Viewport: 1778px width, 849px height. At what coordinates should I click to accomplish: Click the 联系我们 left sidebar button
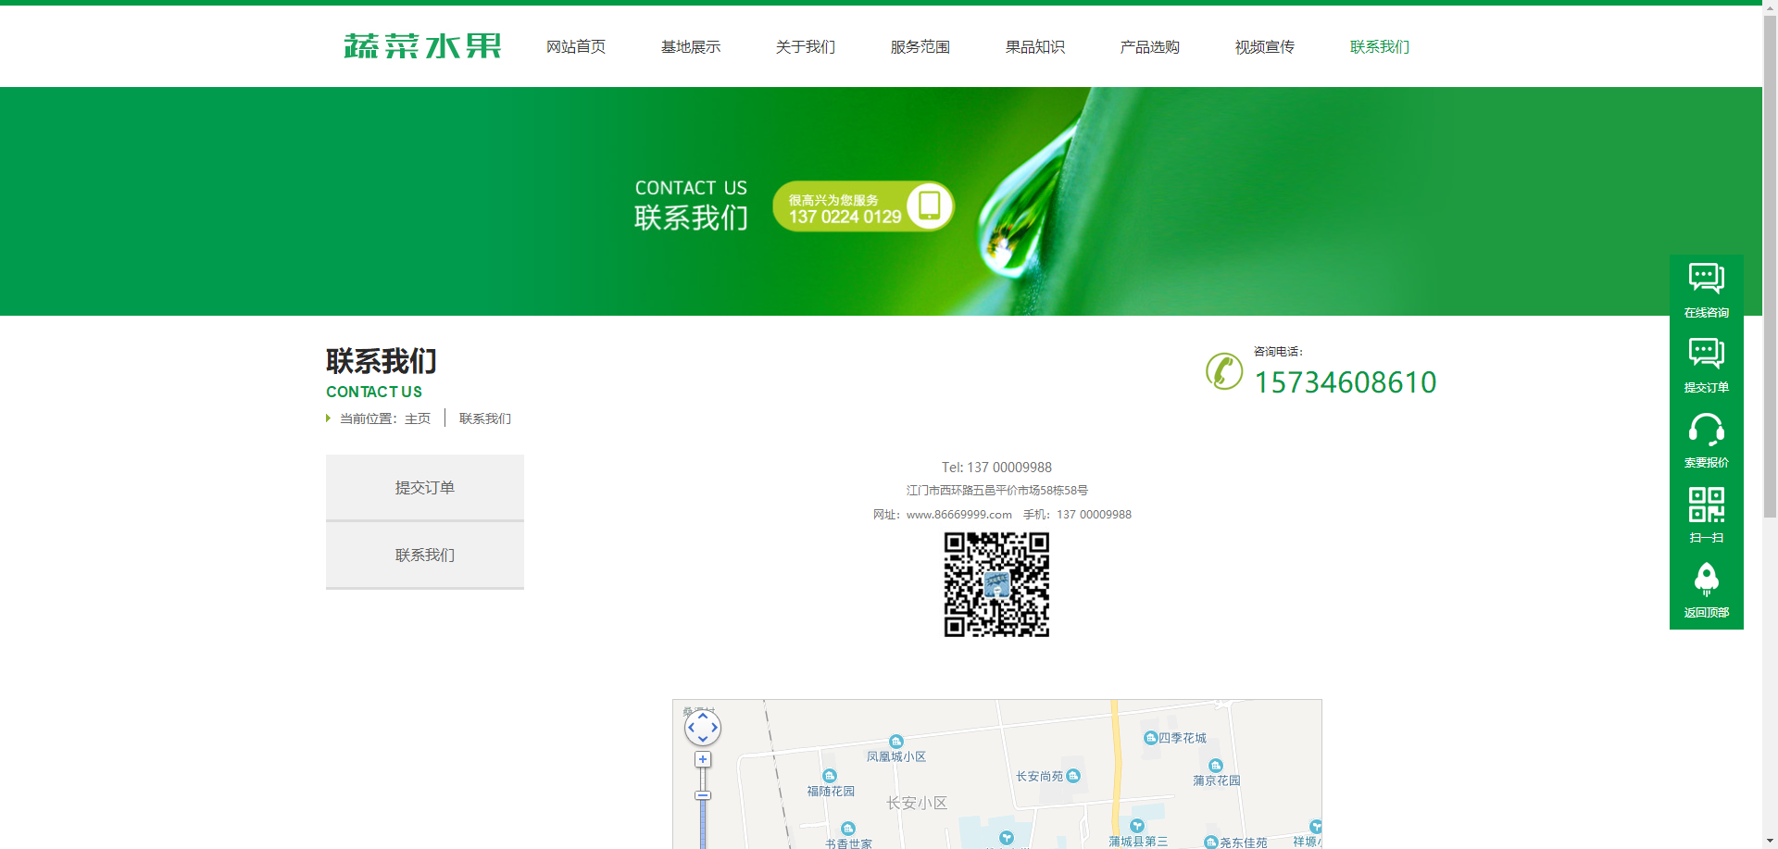424,556
